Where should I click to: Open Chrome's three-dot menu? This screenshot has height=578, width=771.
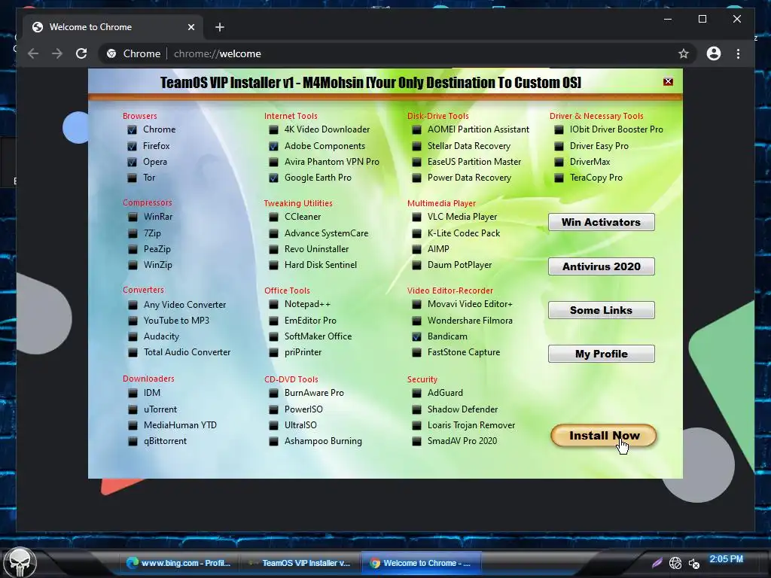(x=738, y=53)
